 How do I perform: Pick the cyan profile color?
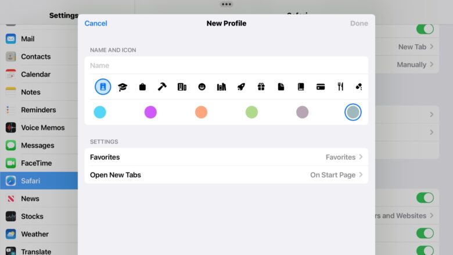[x=100, y=112]
